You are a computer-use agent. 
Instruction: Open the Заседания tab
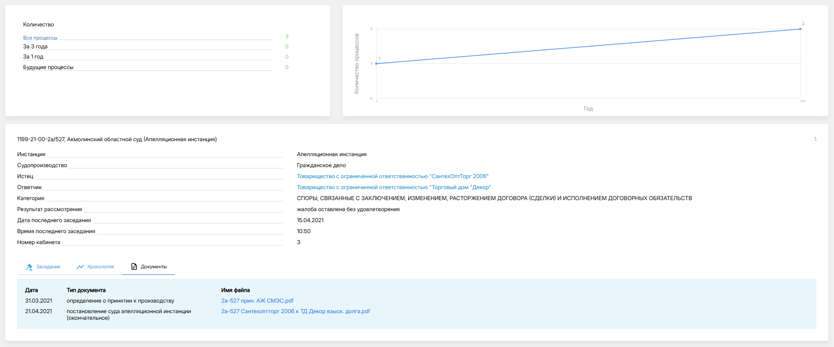(48, 267)
